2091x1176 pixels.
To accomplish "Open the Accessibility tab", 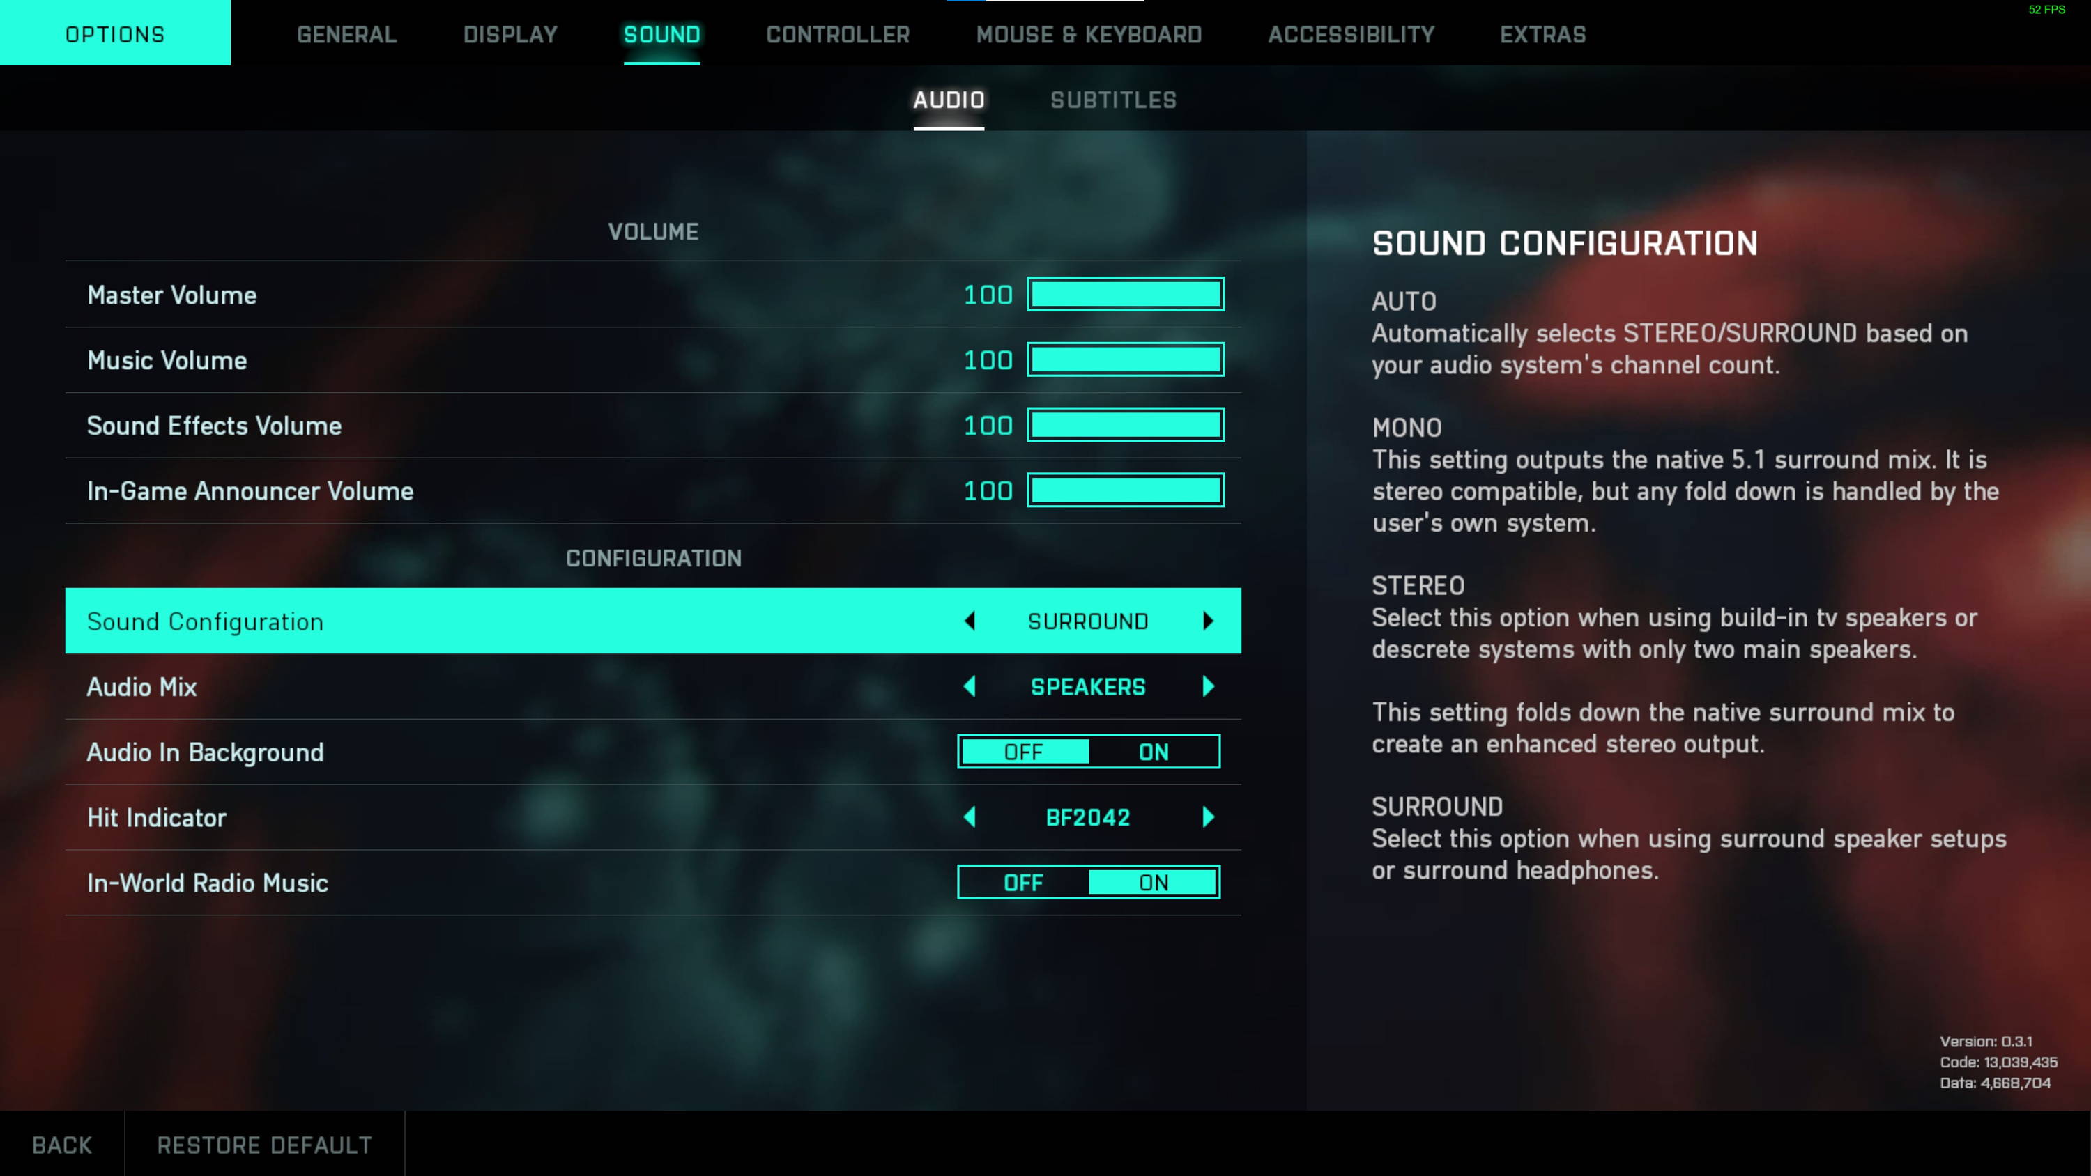I will point(1351,34).
